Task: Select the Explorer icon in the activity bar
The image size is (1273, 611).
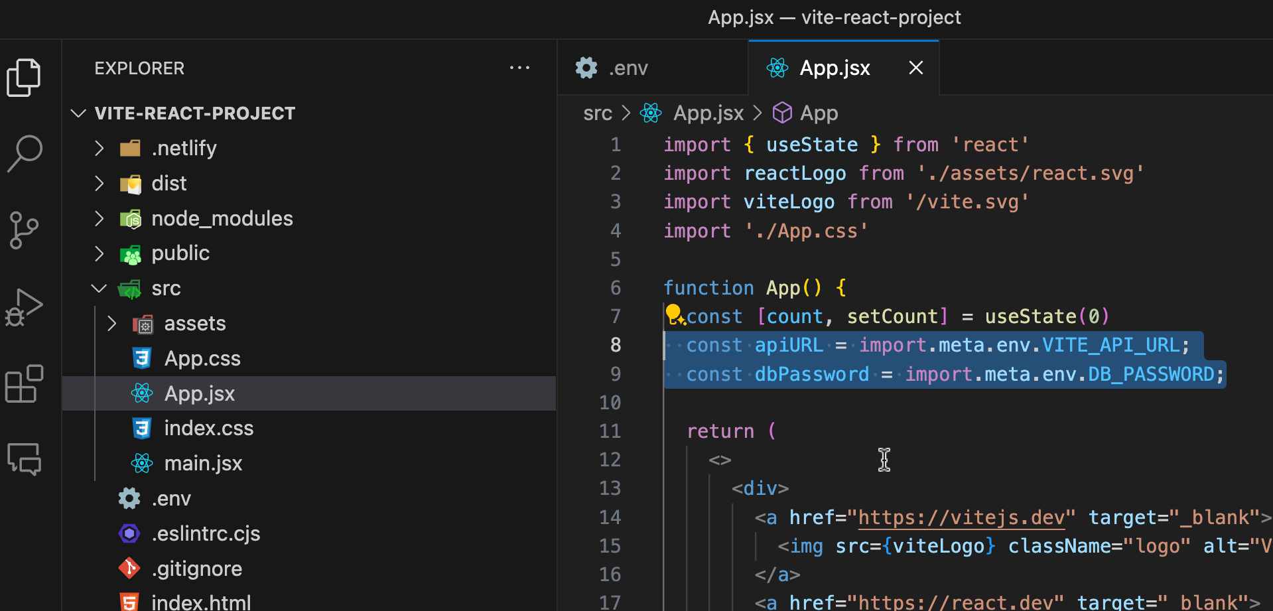Action: [25, 77]
